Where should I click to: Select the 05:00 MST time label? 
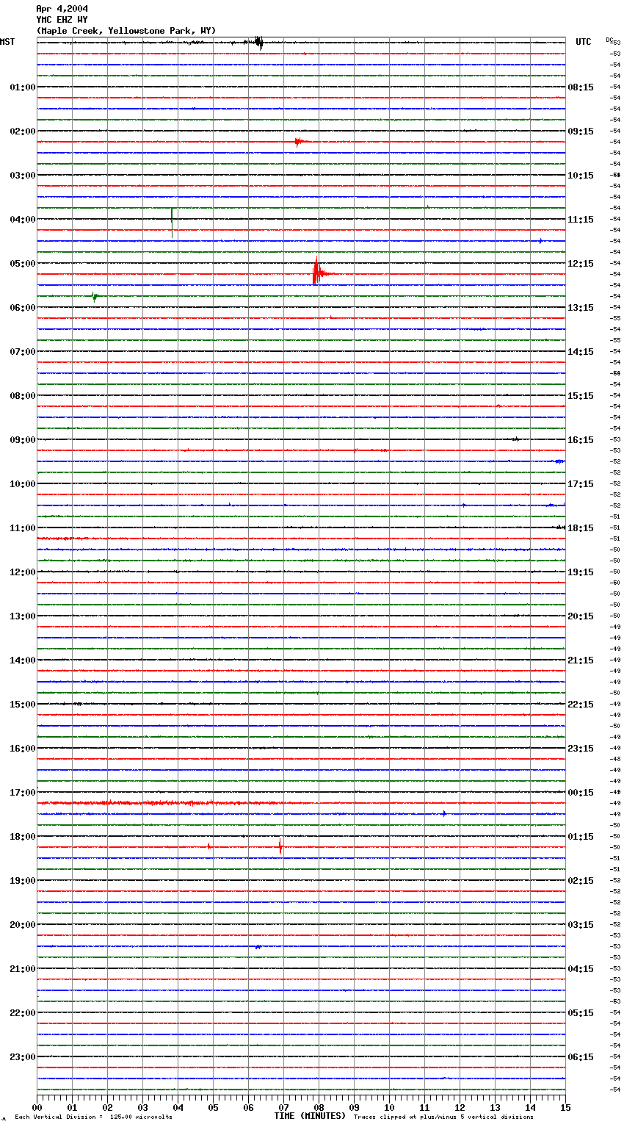23,264
